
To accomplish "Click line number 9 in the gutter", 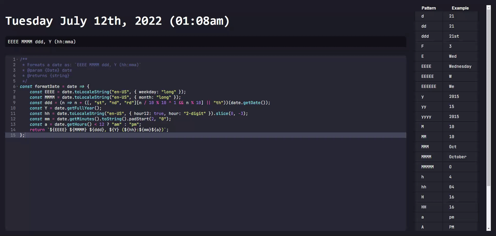I will coord(14,103).
